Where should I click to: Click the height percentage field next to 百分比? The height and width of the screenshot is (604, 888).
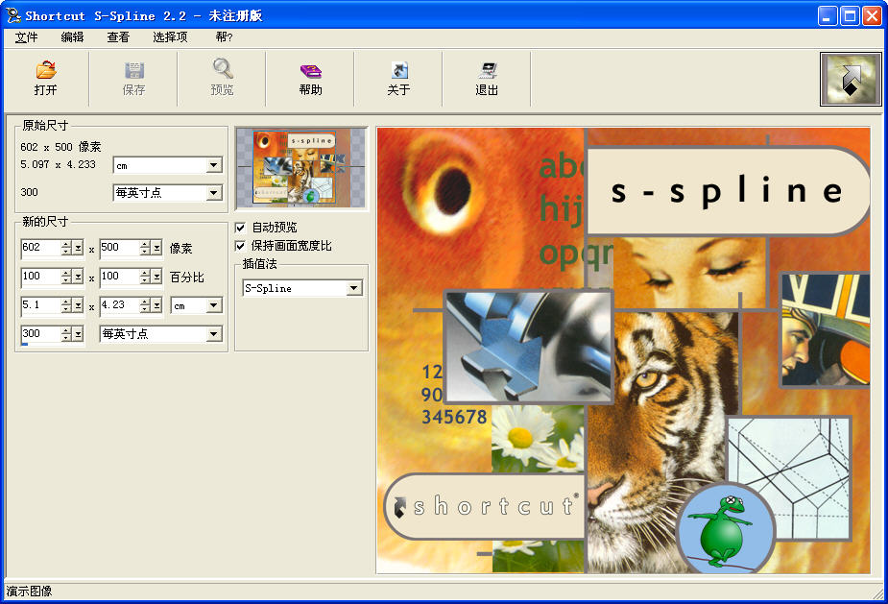pyautogui.click(x=119, y=277)
